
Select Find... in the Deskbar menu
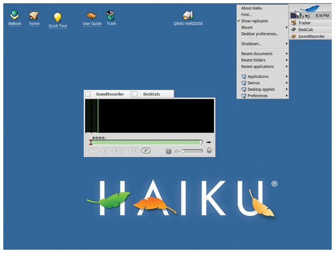262,14
